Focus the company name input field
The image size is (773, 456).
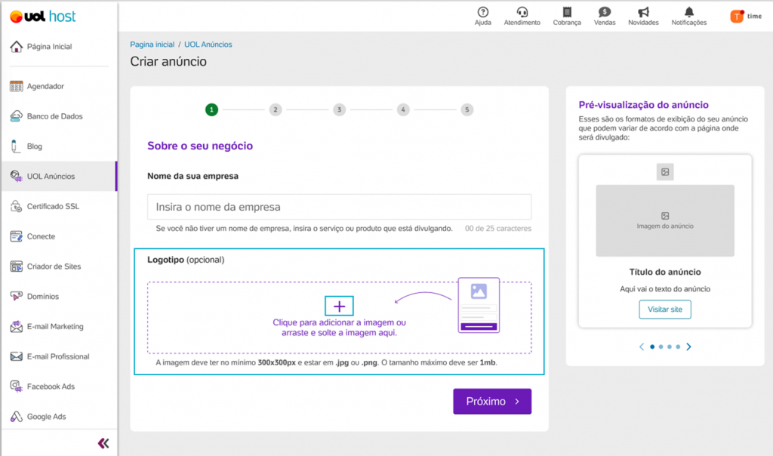click(339, 207)
